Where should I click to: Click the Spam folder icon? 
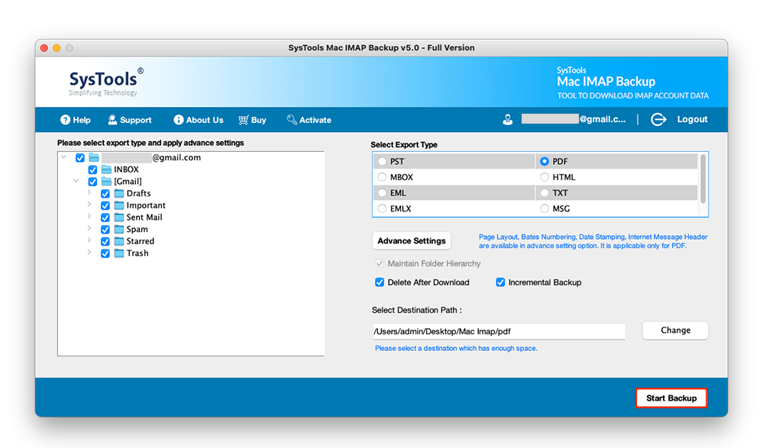tap(118, 229)
